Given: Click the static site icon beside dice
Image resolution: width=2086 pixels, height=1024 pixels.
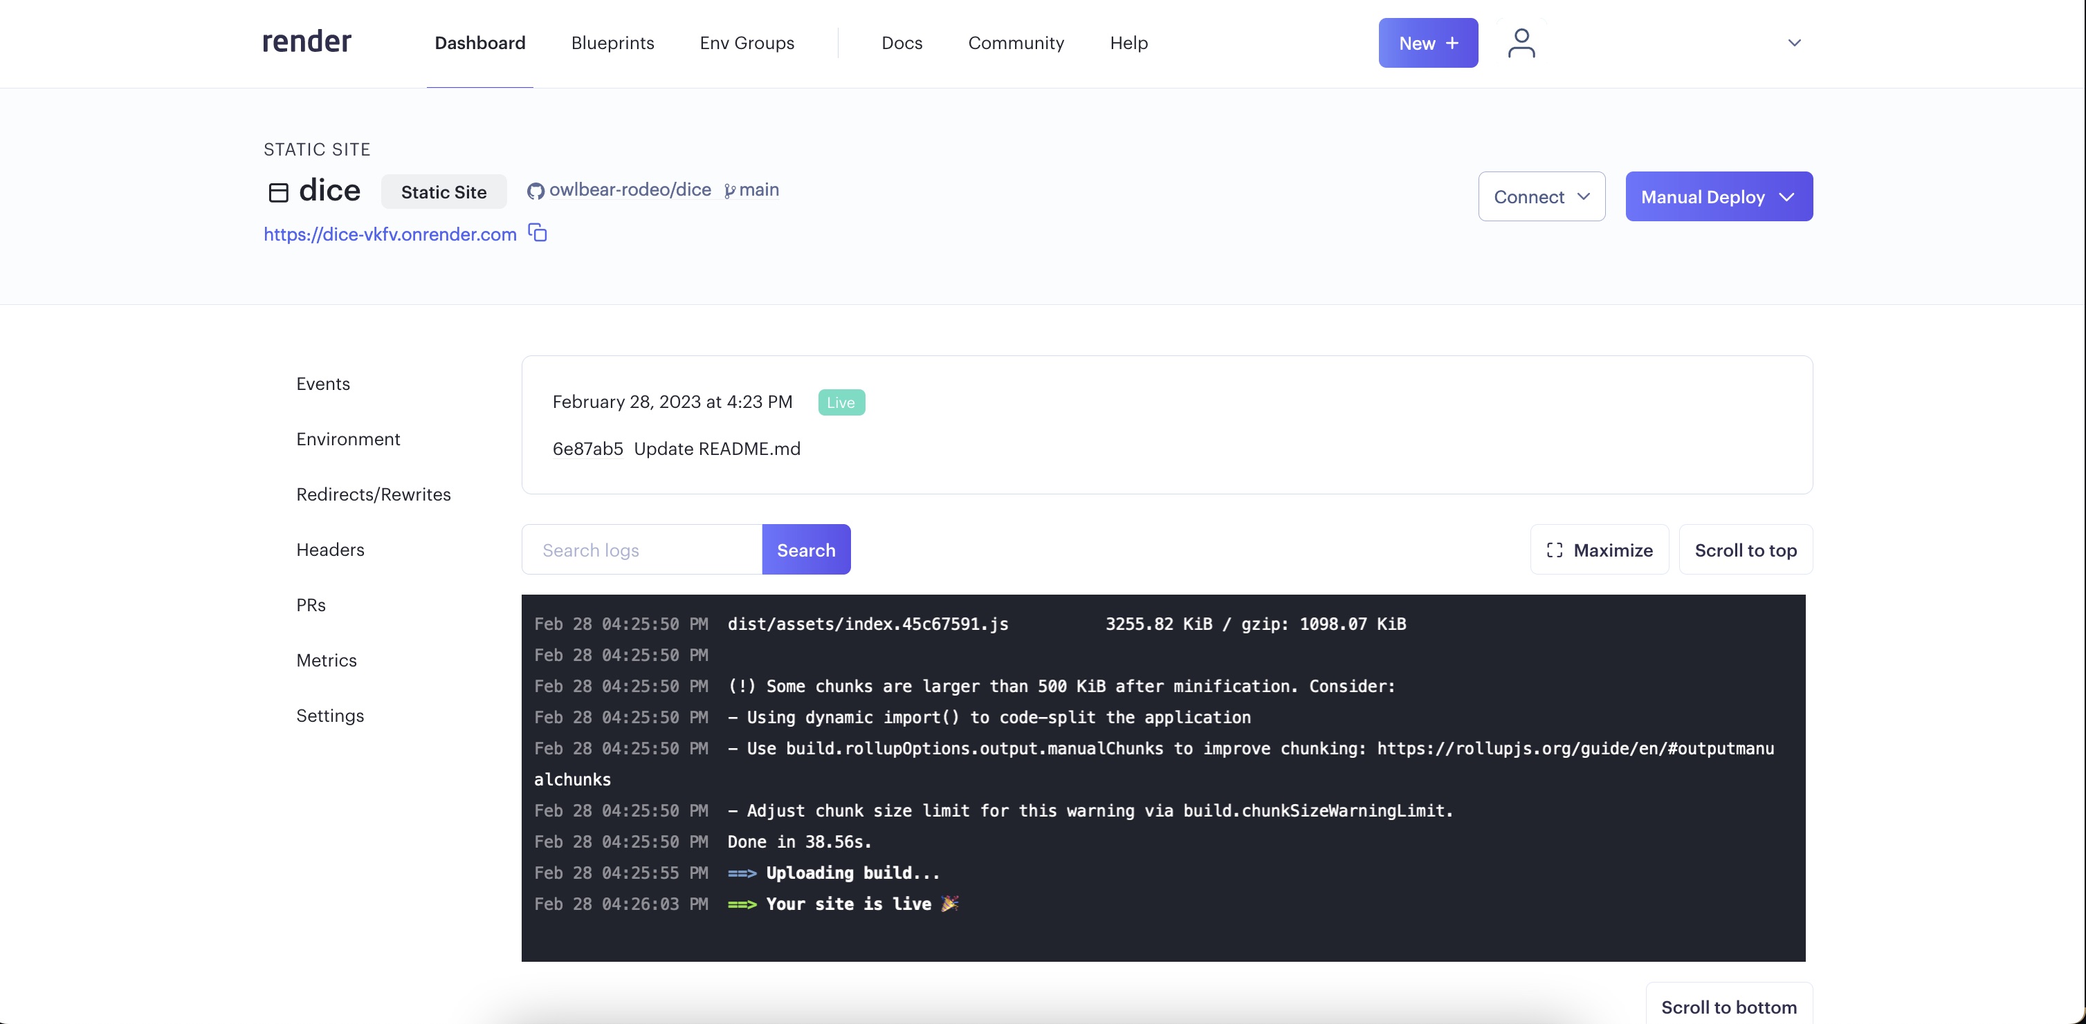Looking at the screenshot, I should pos(279,192).
